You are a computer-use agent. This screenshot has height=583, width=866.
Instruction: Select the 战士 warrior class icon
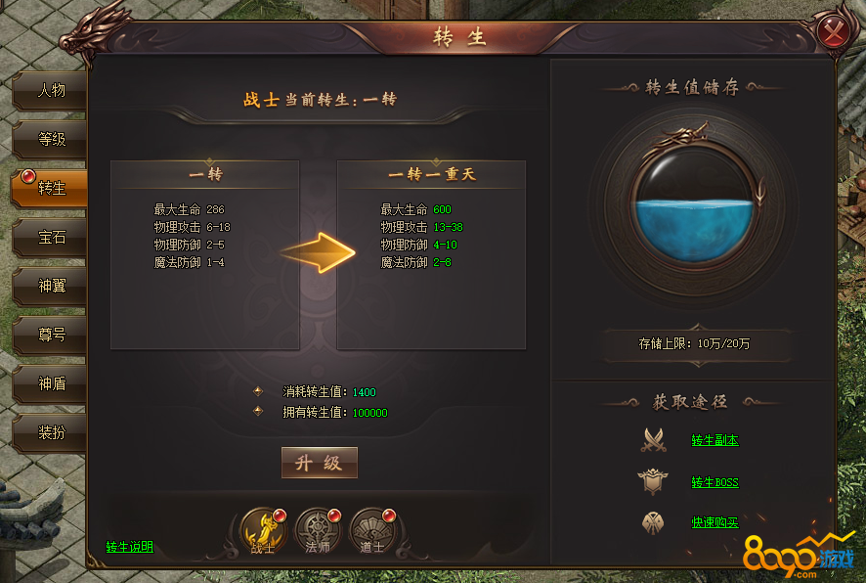264,531
